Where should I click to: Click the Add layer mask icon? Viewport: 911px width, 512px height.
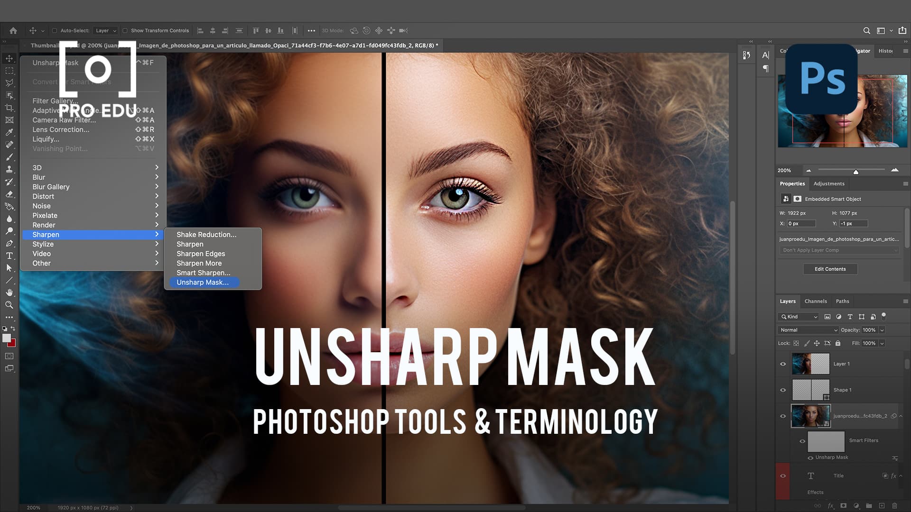843,505
